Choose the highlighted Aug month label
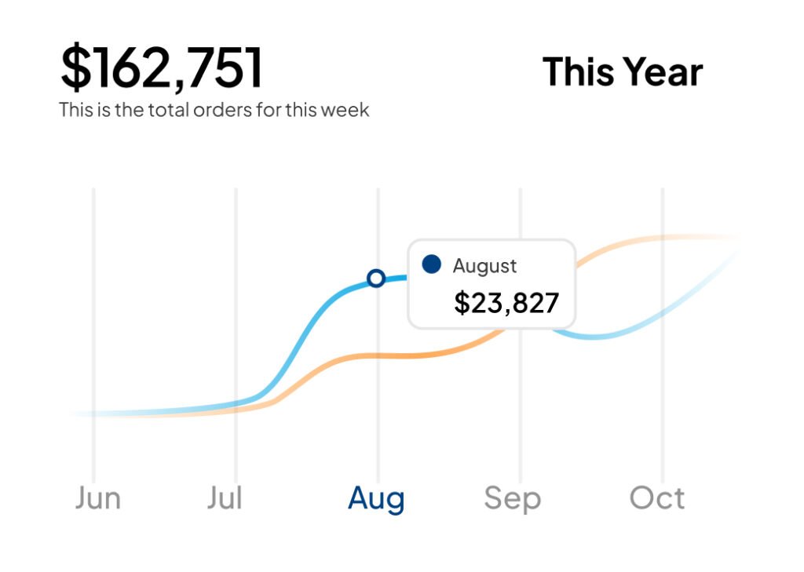Image resolution: width=804 pixels, height=572 pixels. click(376, 498)
